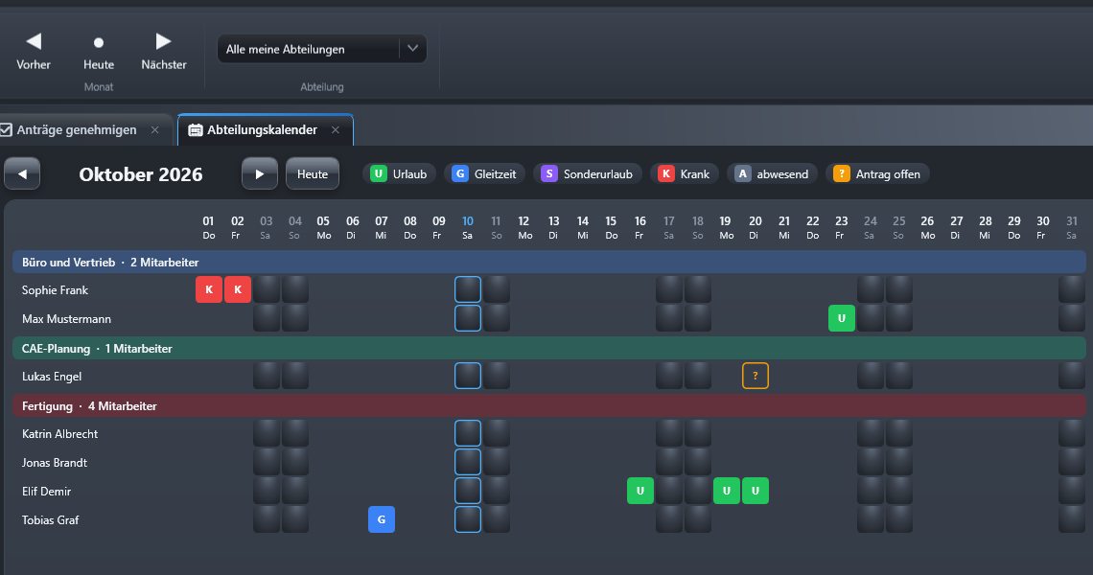Click the Heute button beside month title
This screenshot has width=1093, height=575.
(313, 174)
